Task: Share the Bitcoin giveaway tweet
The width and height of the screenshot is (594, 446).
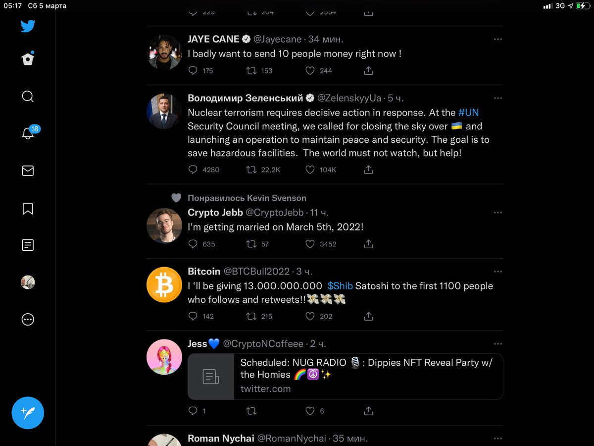Action: pos(368,316)
